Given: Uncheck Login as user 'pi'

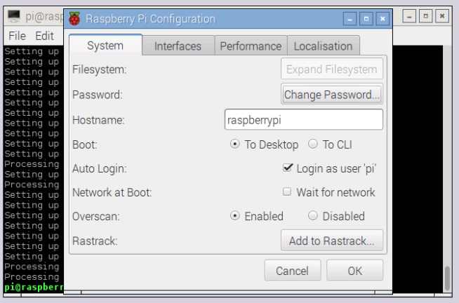Looking at the screenshot, I should pyautogui.click(x=288, y=168).
